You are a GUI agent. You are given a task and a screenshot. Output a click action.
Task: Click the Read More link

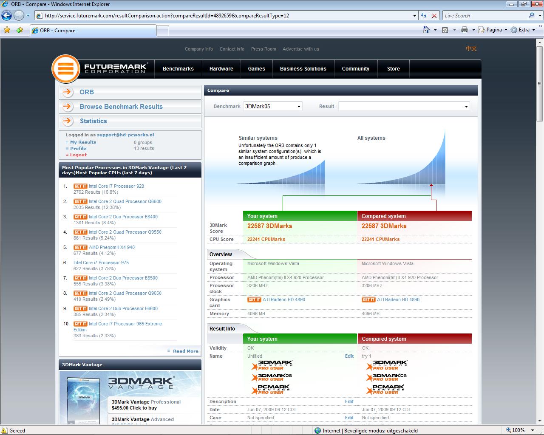coord(186,351)
